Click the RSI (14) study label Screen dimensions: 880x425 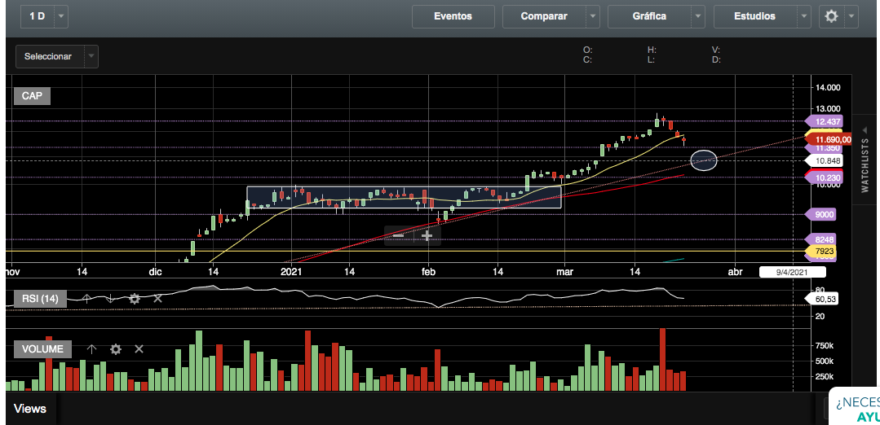pos(40,299)
